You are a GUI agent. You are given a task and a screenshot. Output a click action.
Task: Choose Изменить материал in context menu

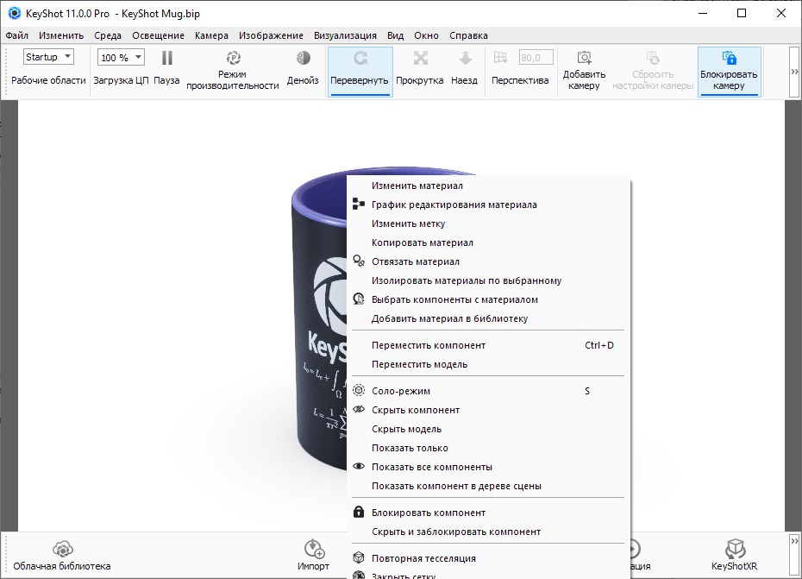pyautogui.click(x=417, y=186)
